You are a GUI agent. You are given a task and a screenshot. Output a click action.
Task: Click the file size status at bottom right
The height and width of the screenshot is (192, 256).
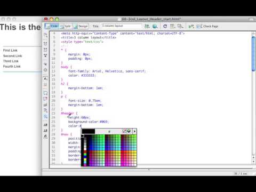(x=241, y=173)
